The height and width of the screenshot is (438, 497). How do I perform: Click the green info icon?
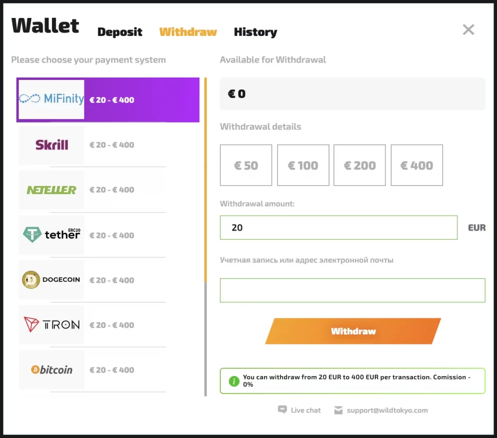(234, 381)
